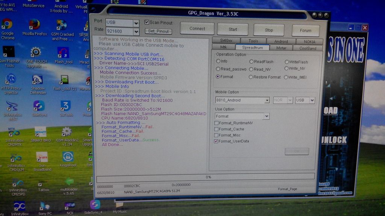Launch the 3uTools desktop icon
This screenshot has width=385, height=216.
tap(66, 108)
